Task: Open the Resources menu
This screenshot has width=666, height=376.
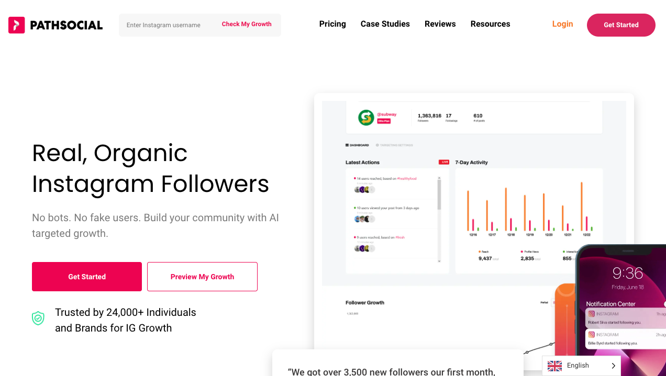Action: click(490, 24)
